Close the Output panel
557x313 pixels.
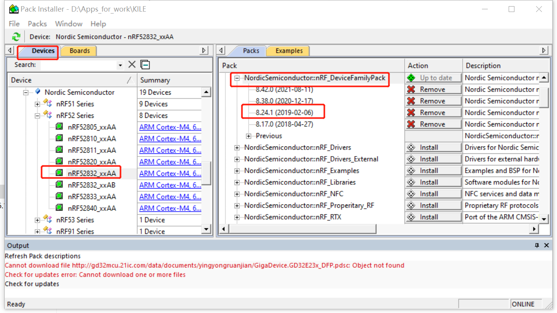pyautogui.click(x=547, y=245)
